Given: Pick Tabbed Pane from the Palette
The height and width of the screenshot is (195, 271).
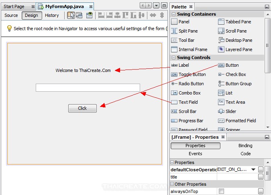Looking at the screenshot, I should pyautogui.click(x=234, y=22).
